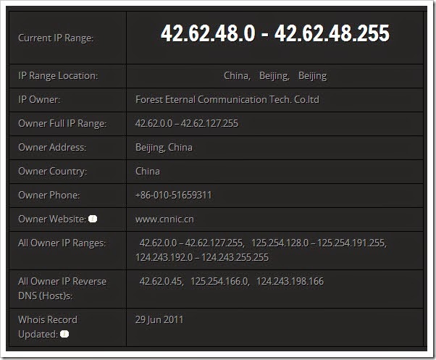Click the first Beijing link in IP Range Location

(274, 75)
